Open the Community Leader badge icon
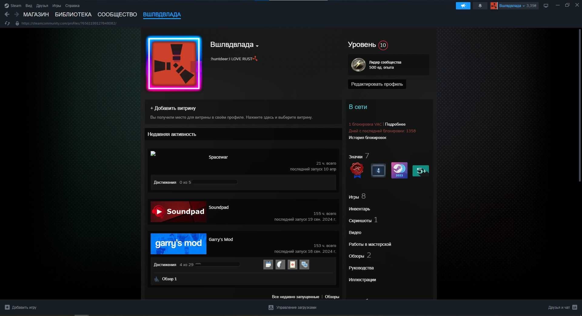Image resolution: width=582 pixels, height=316 pixels. point(358,65)
